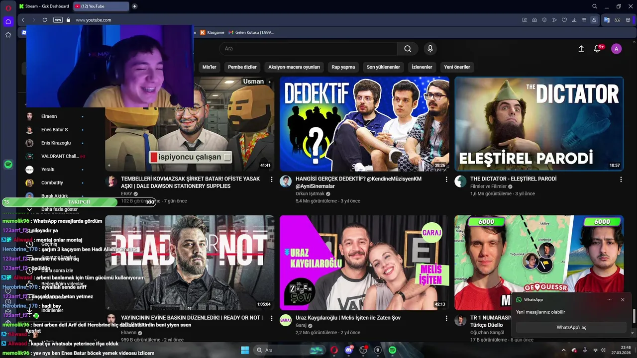Select the 'Mix'ler' filter chip
The image size is (637, 358).
(x=210, y=67)
